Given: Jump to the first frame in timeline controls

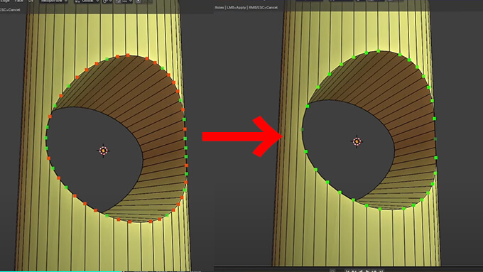Looking at the screenshot, I should click(347, 271).
